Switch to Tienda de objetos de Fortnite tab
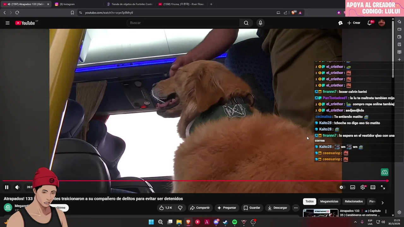Image resolution: width=404 pixels, height=227 pixels. point(130,4)
